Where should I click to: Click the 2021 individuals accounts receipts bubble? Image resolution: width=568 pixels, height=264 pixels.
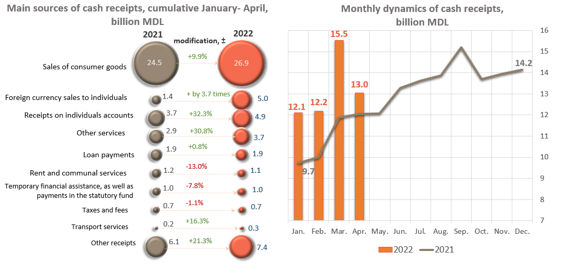coord(155,118)
